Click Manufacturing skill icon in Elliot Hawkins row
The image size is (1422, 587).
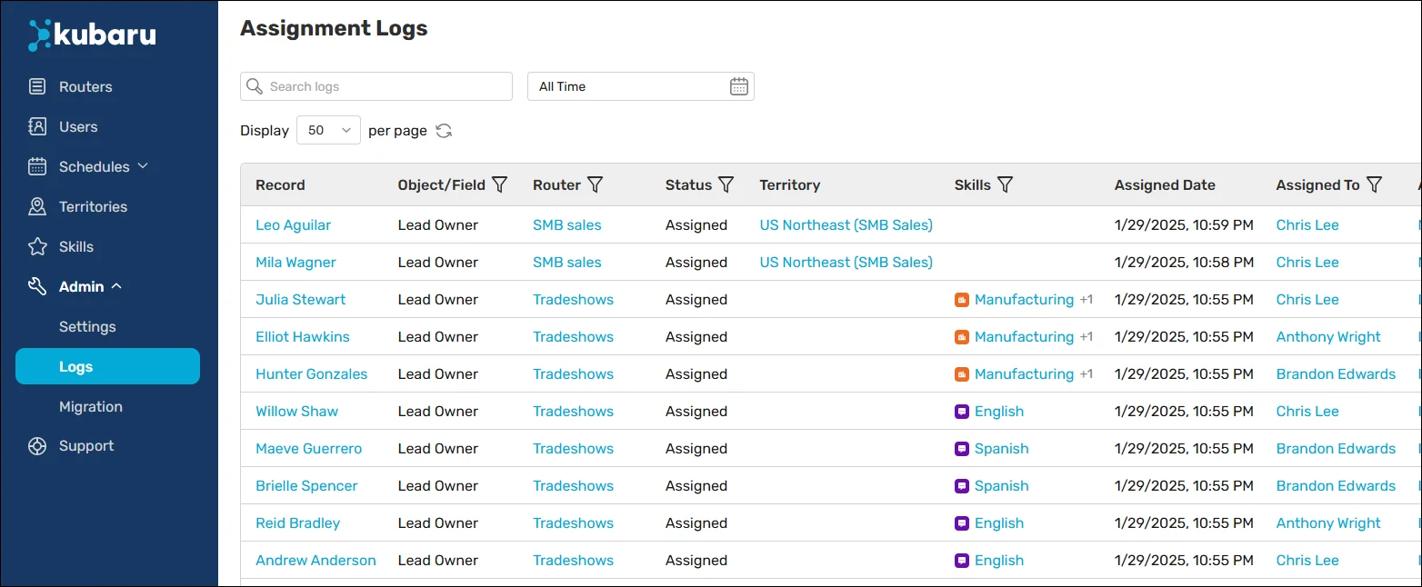pyautogui.click(x=962, y=337)
